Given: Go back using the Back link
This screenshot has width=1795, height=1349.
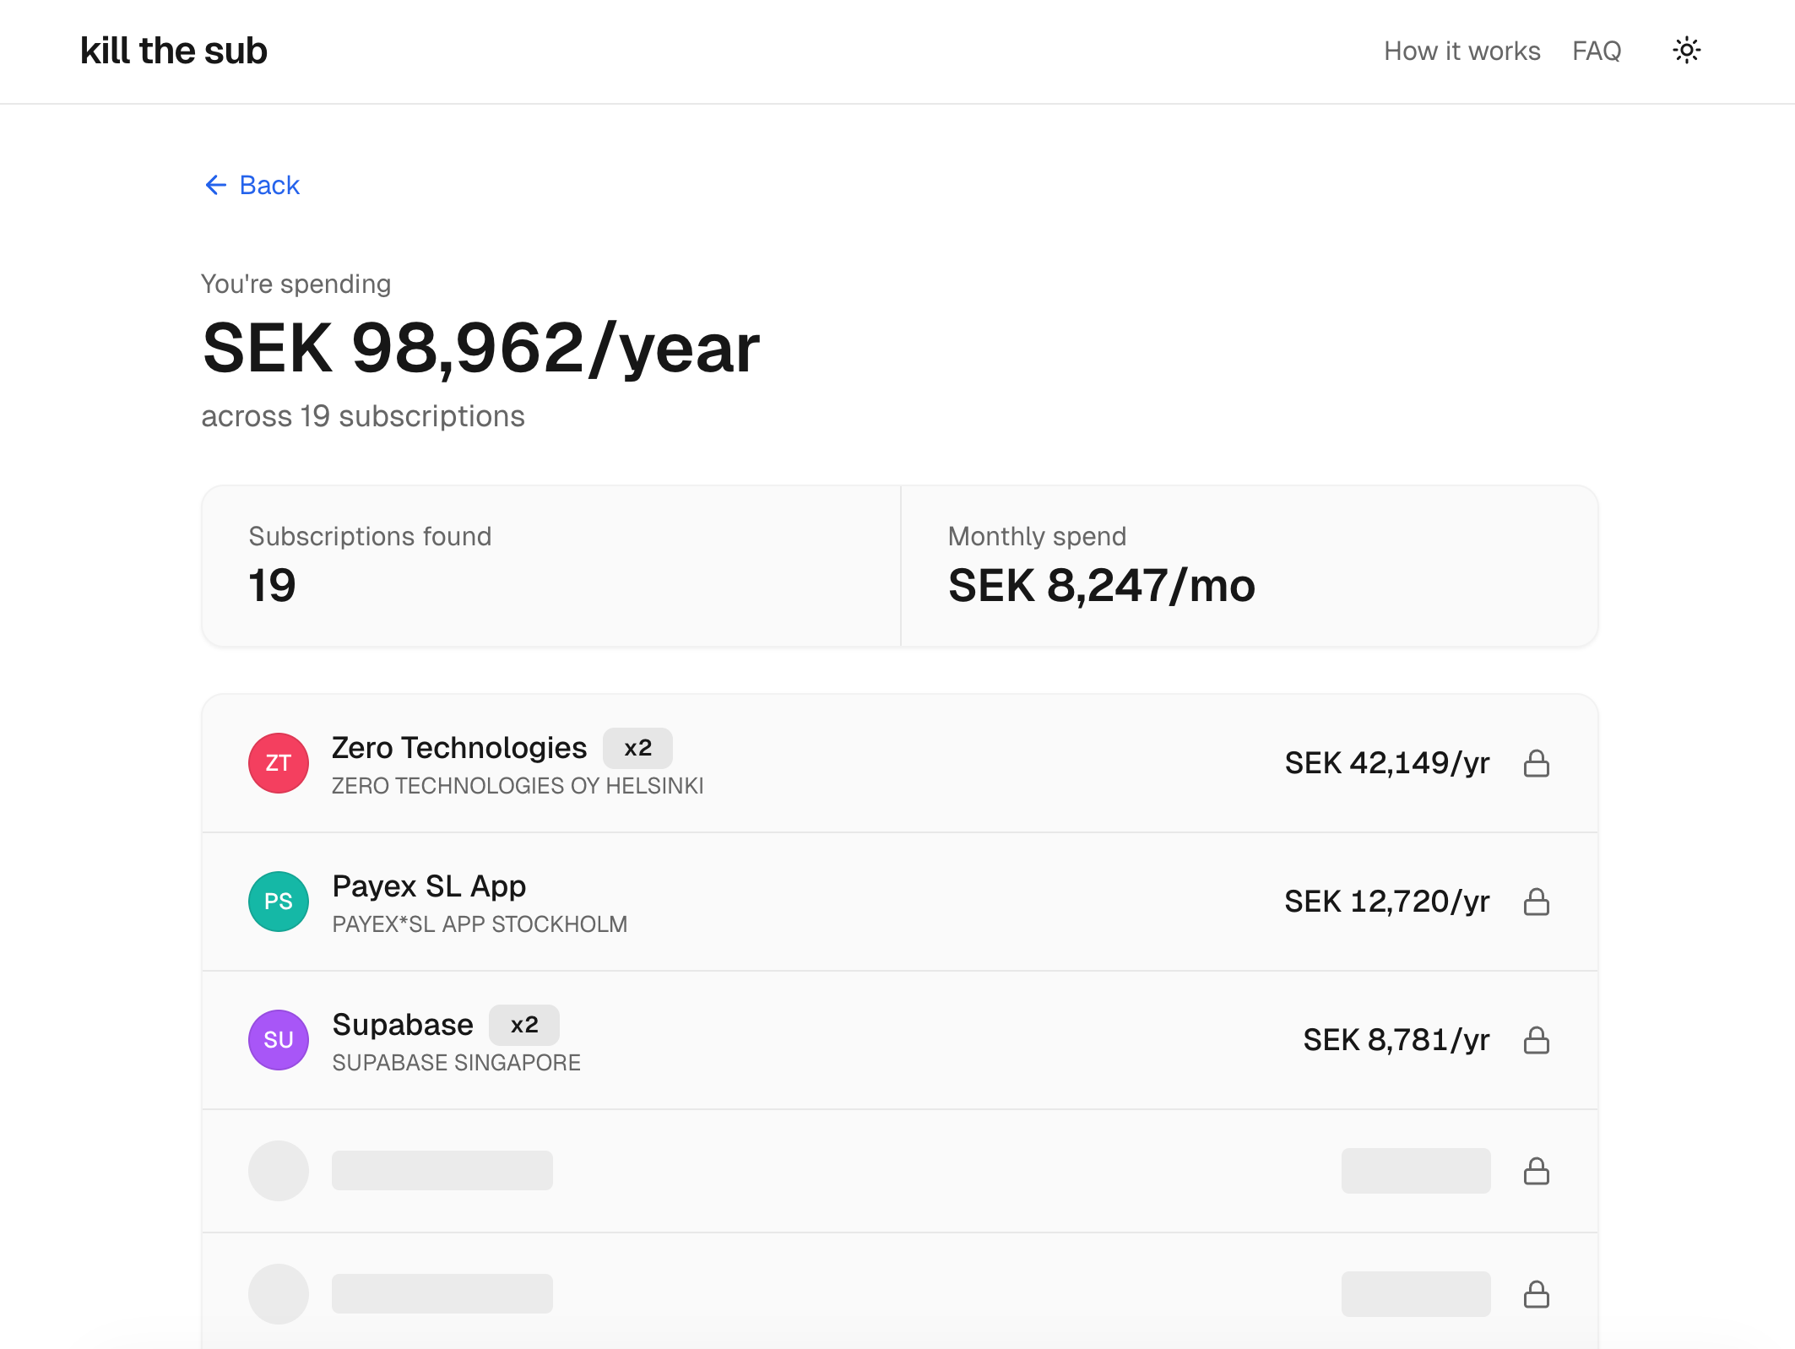Looking at the screenshot, I should (x=269, y=185).
